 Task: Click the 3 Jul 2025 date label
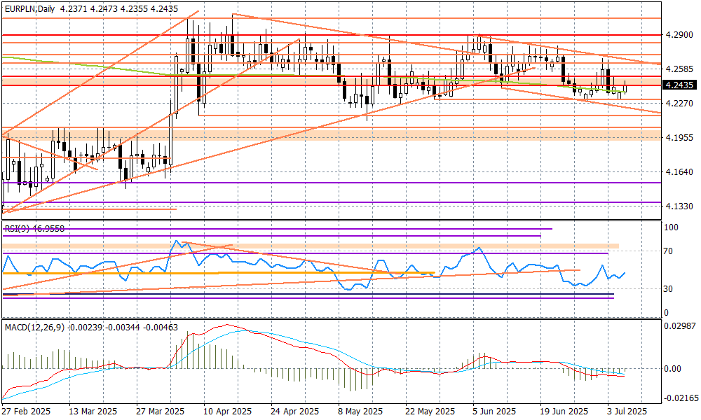(x=627, y=412)
